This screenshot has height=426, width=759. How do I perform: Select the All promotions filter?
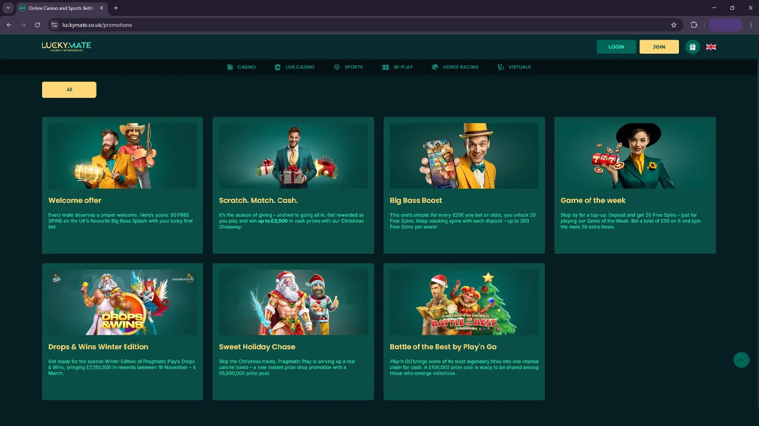pos(69,90)
